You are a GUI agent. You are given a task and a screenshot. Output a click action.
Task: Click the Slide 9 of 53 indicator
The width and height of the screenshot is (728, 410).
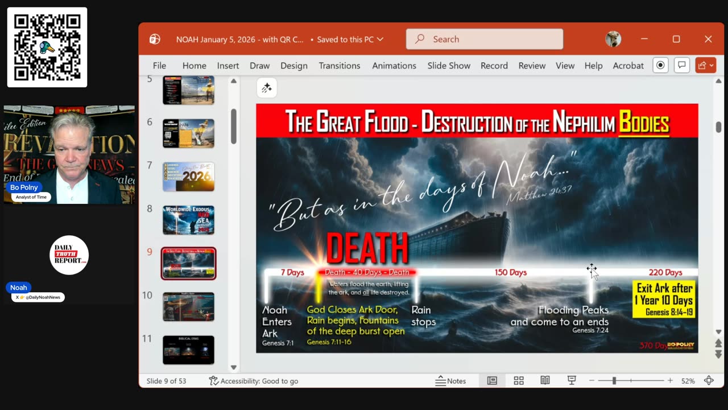point(167,381)
